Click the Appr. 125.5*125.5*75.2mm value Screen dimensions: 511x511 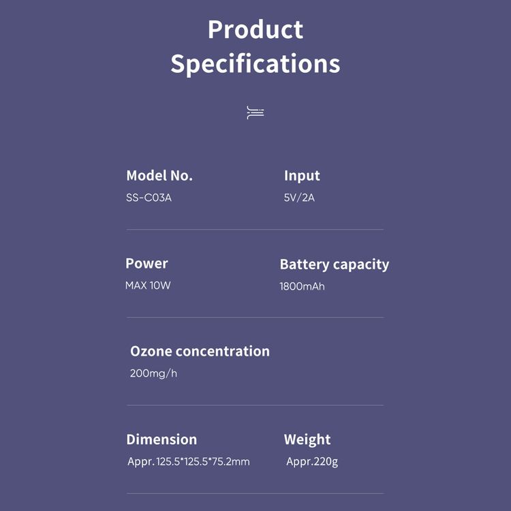pos(189,462)
